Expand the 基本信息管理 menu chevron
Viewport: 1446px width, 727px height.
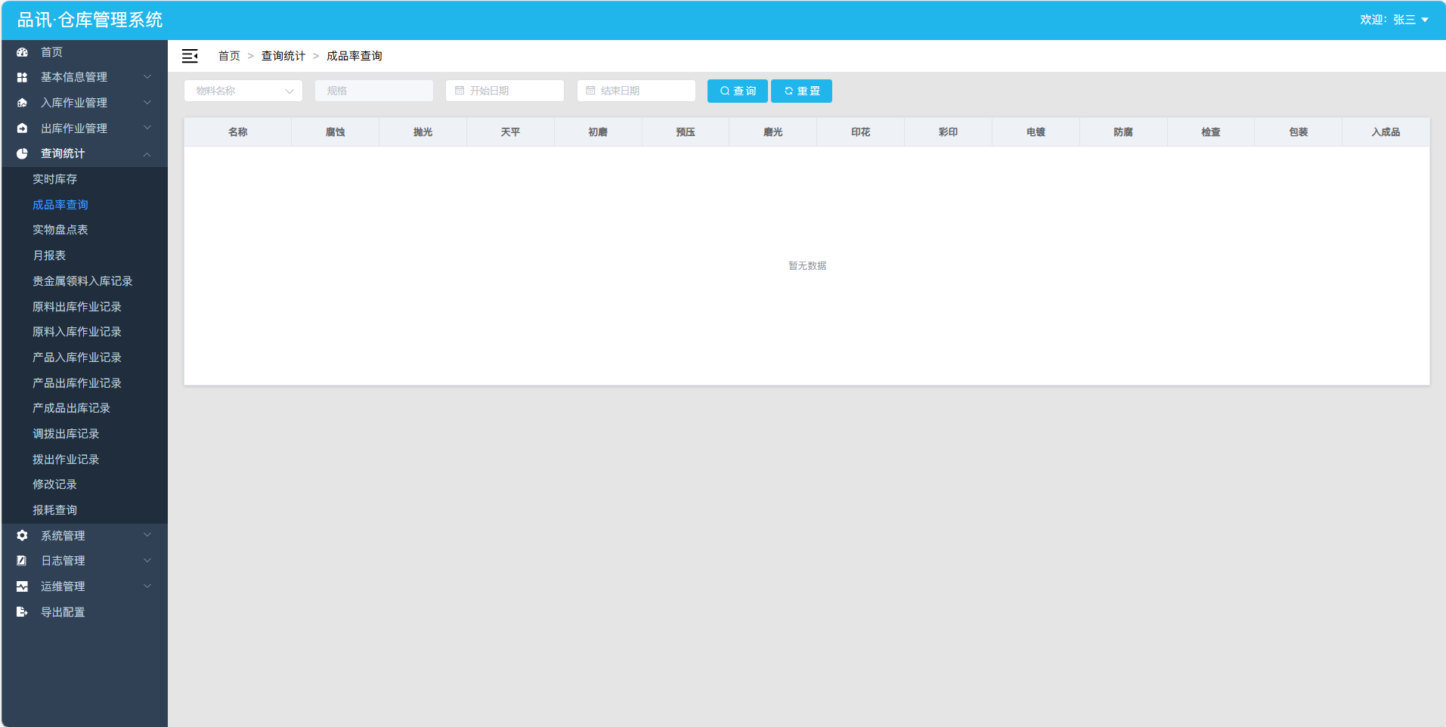pos(147,77)
